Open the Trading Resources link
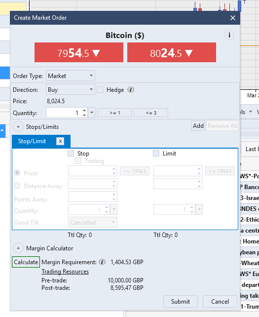This screenshot has height=317, width=259. click(x=65, y=272)
